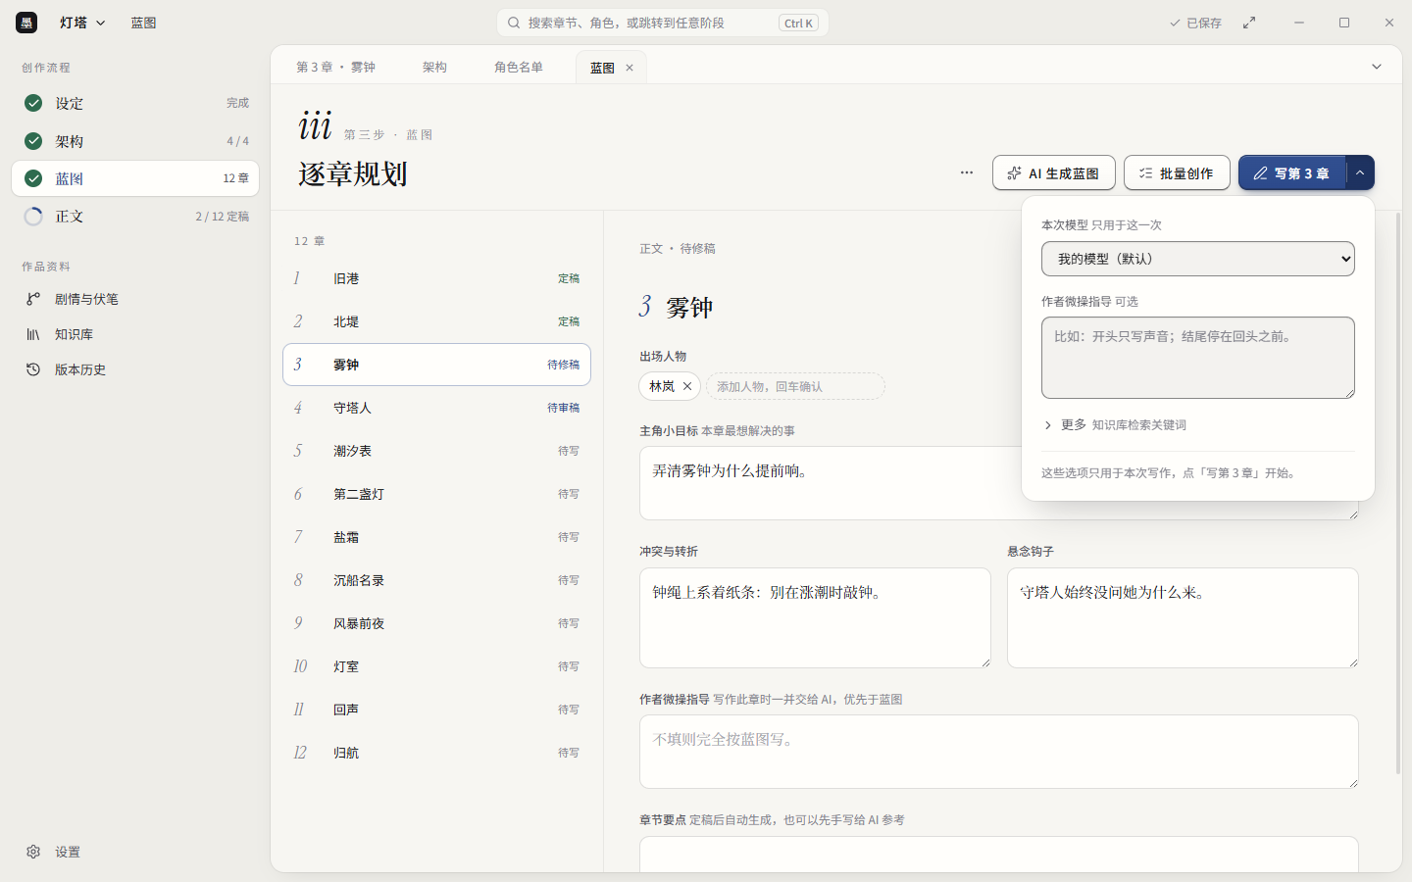
Task: Click the 批量创作 button
Action: tap(1177, 172)
